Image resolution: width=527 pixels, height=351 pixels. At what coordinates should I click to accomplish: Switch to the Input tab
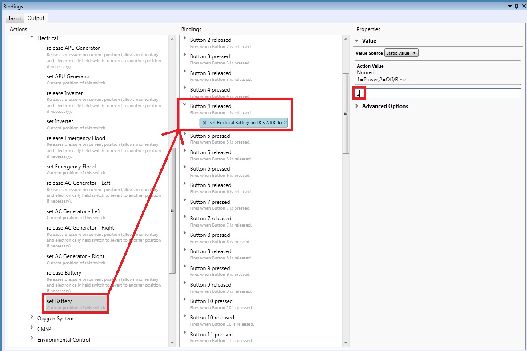15,19
